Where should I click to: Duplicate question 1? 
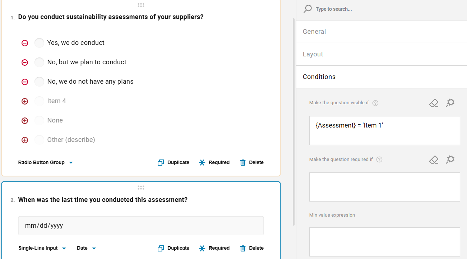click(x=174, y=163)
